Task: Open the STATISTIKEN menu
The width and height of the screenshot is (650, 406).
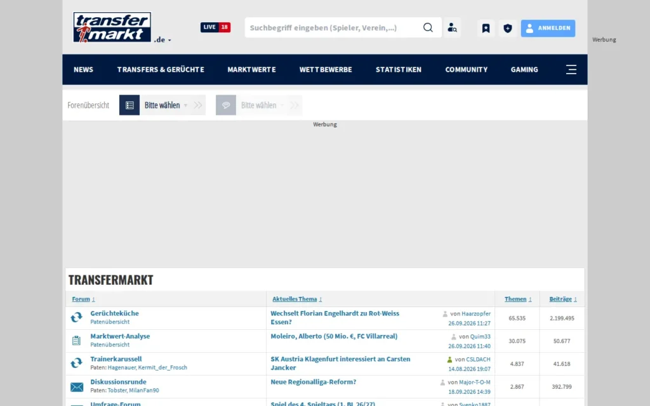Action: point(399,70)
